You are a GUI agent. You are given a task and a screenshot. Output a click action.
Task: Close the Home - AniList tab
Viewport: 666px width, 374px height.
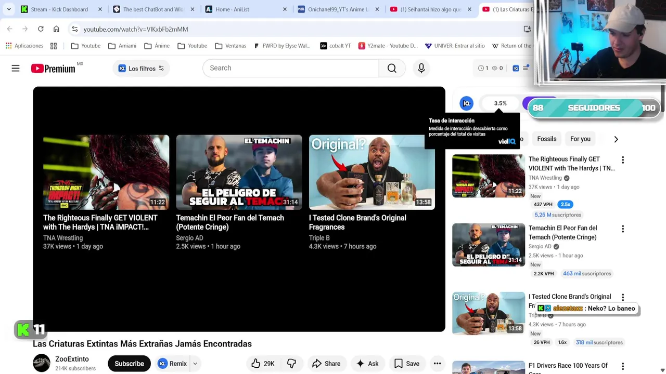pos(285,9)
